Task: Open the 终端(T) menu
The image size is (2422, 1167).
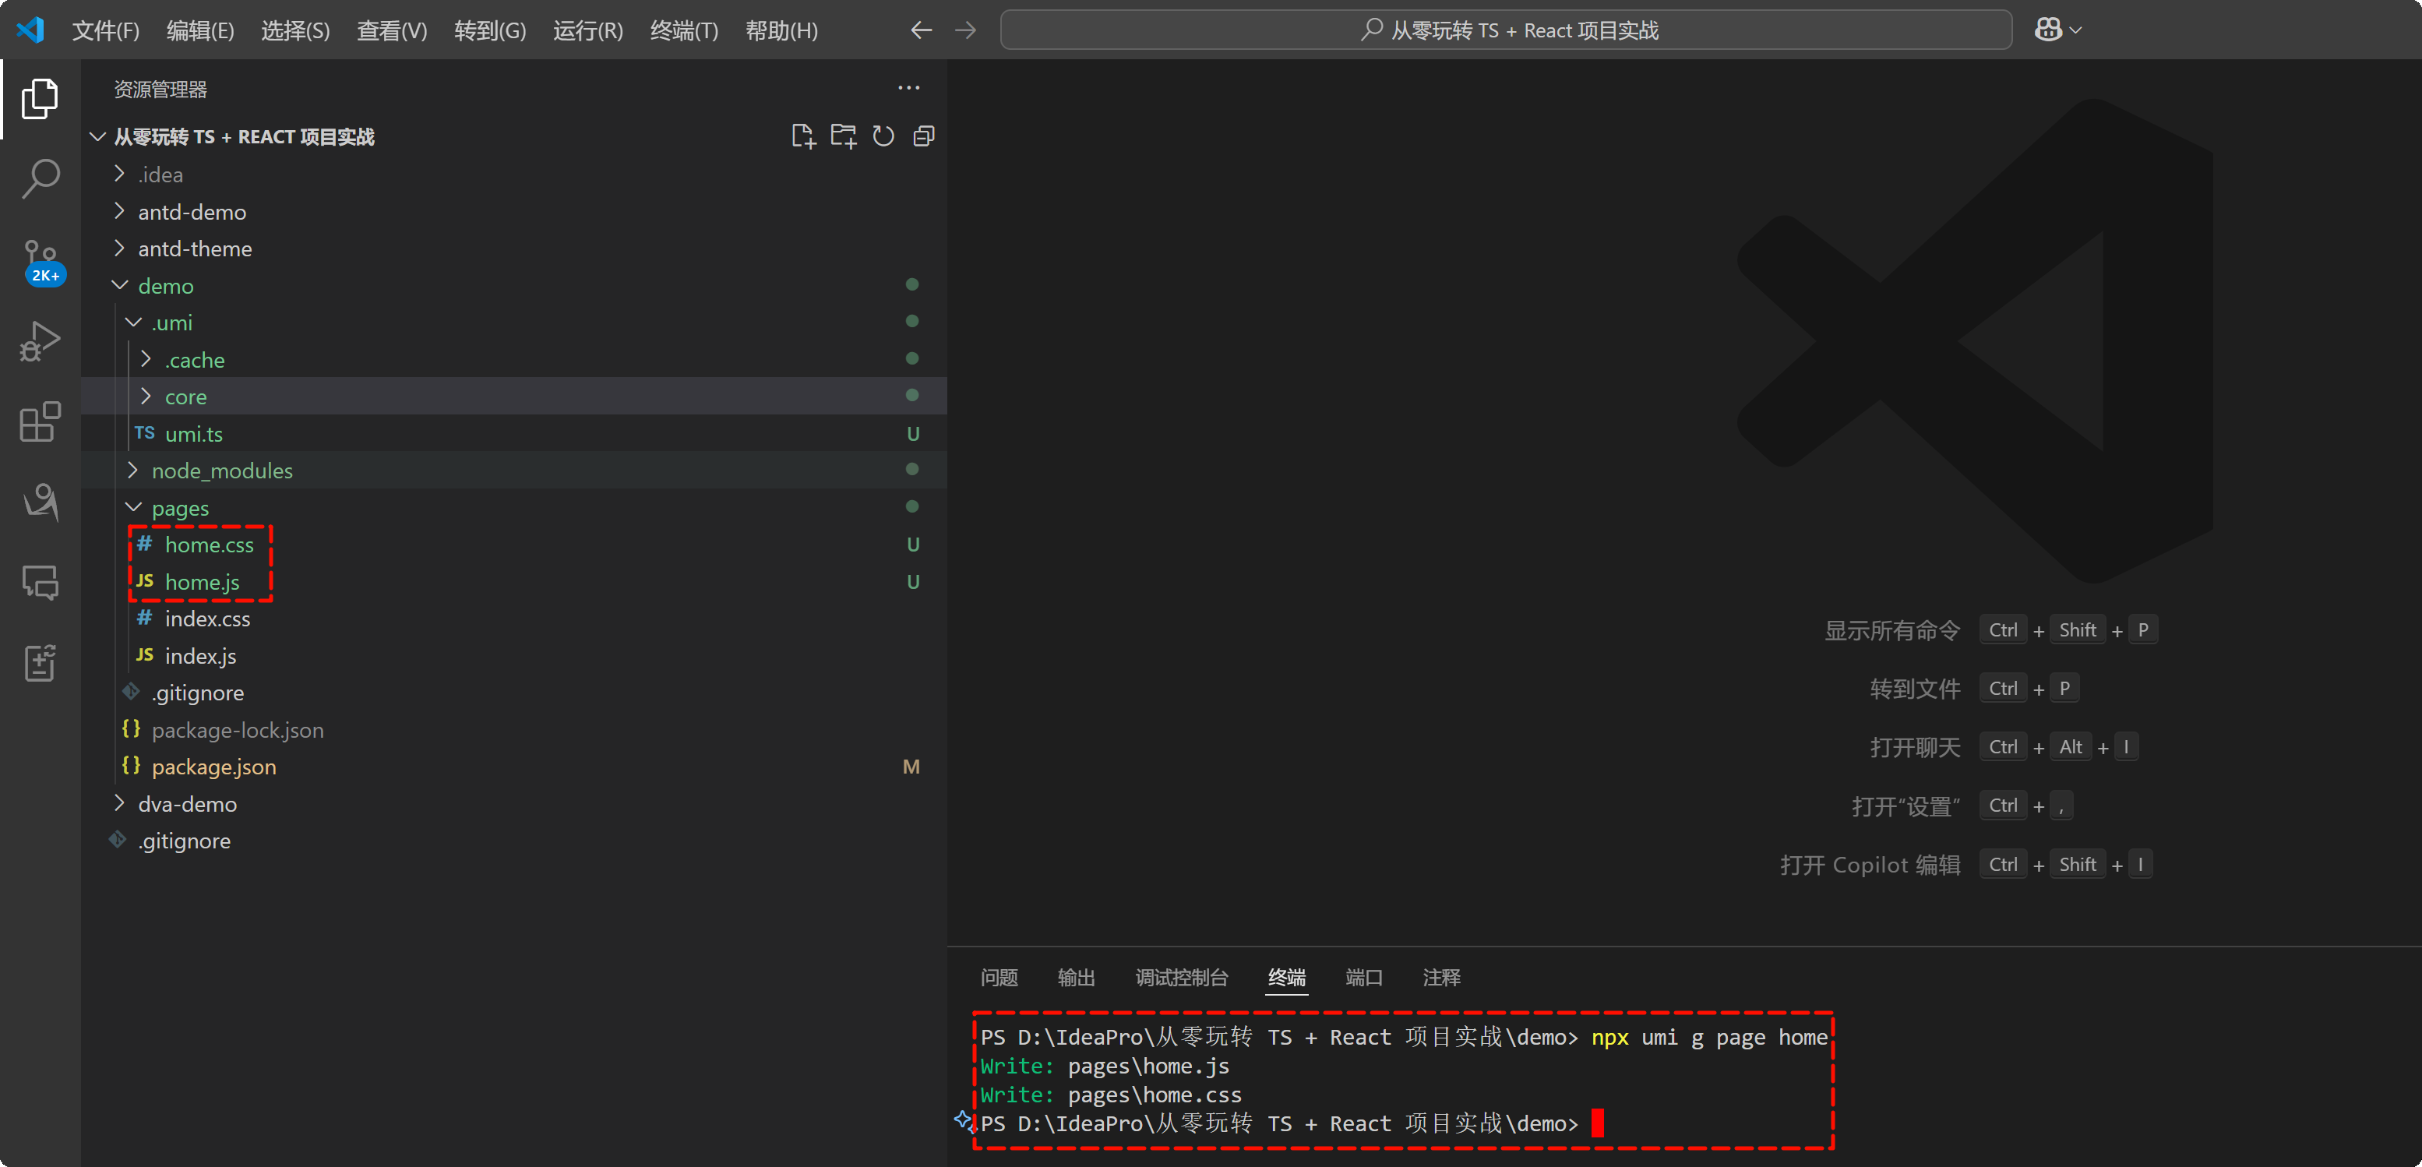Action: click(x=685, y=31)
